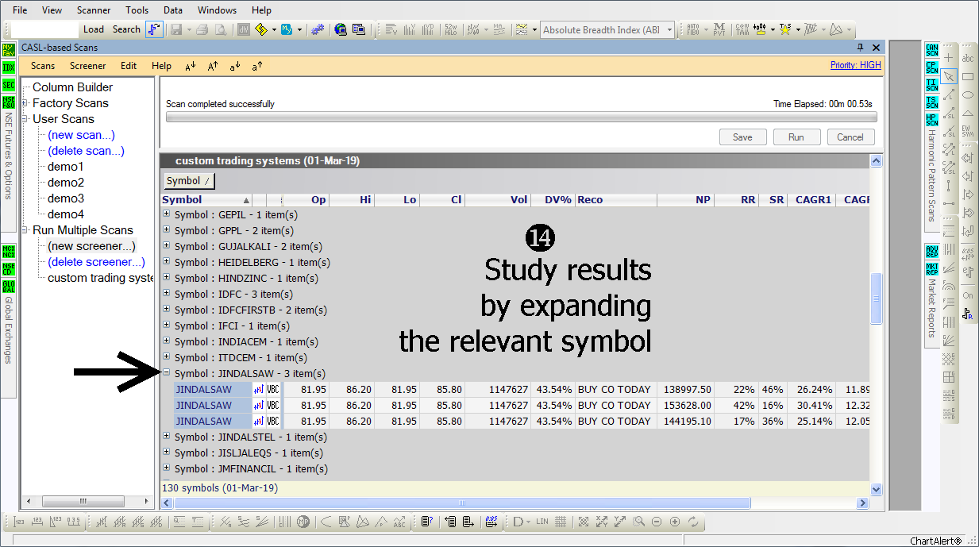979x547 pixels.
Task: Click the NSE CD green sidebar icon
Action: click(9, 269)
